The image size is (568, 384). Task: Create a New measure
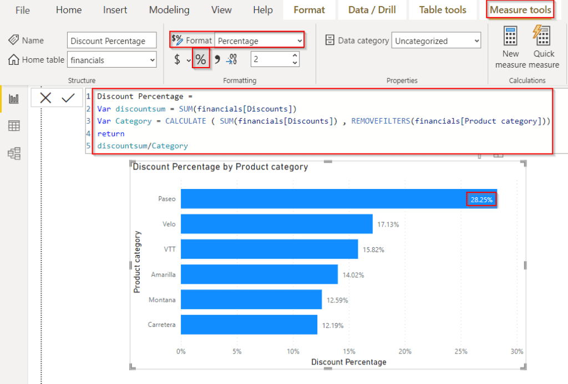point(510,47)
